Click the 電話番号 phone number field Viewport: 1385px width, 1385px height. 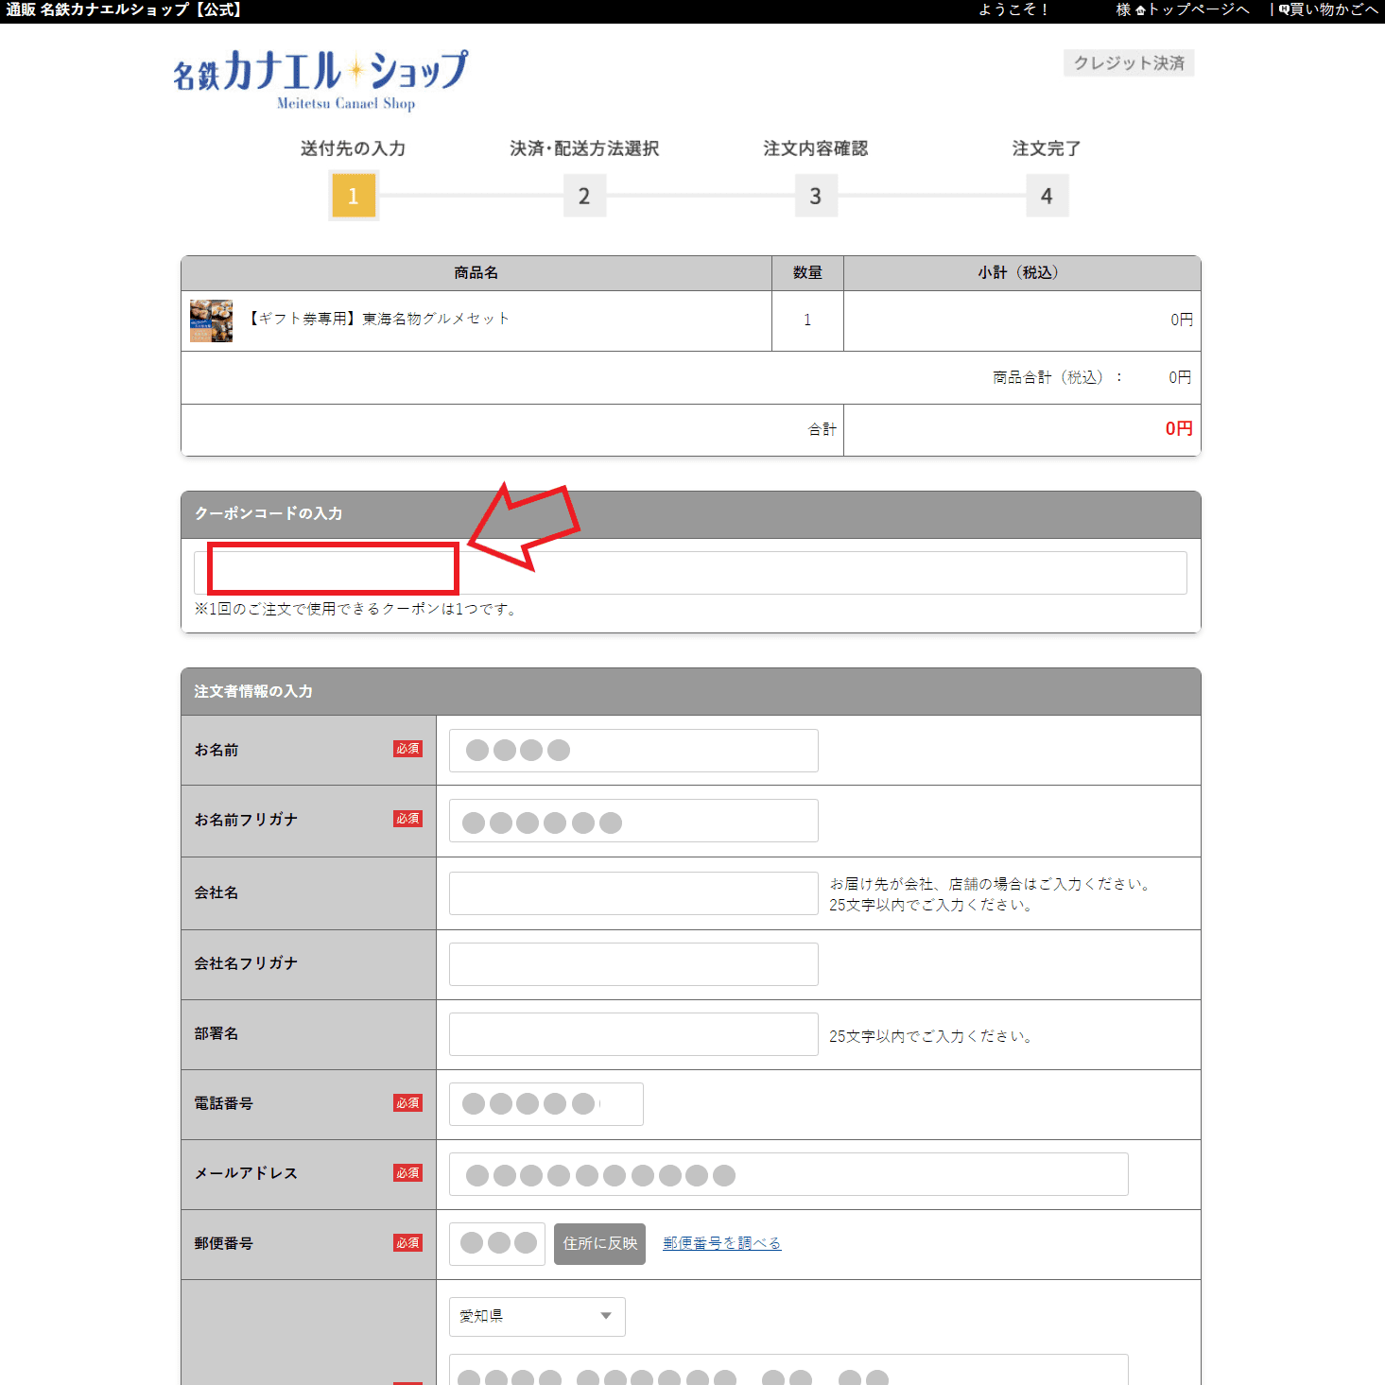point(545,1104)
